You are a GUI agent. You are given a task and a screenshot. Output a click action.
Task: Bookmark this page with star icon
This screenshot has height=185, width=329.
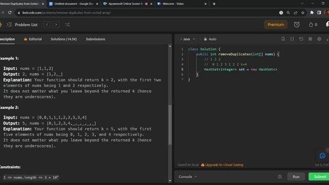[x=303, y=12]
